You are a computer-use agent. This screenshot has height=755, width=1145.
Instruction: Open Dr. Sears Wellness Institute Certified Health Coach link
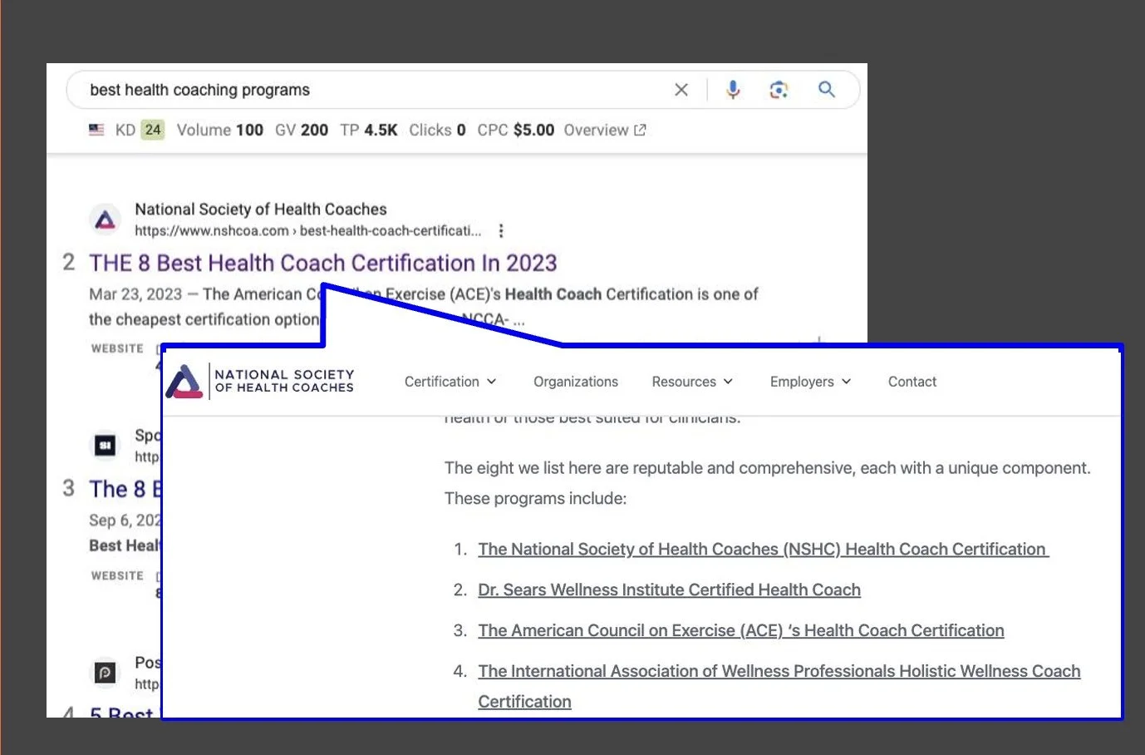pyautogui.click(x=669, y=590)
